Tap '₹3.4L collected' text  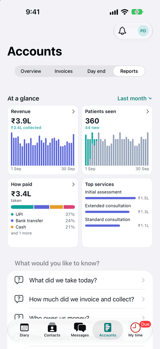pos(26,128)
